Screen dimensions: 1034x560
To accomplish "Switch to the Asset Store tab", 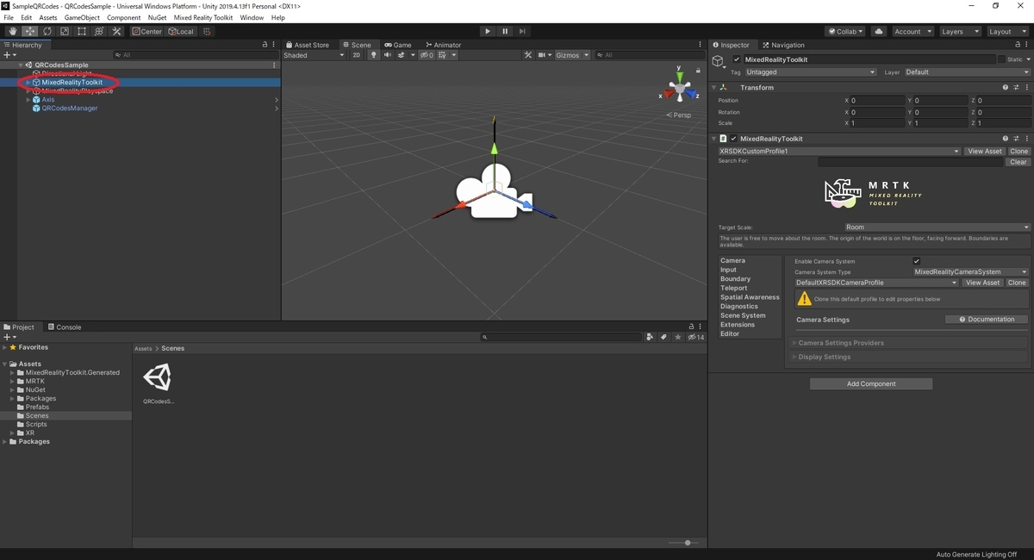I will pos(308,45).
